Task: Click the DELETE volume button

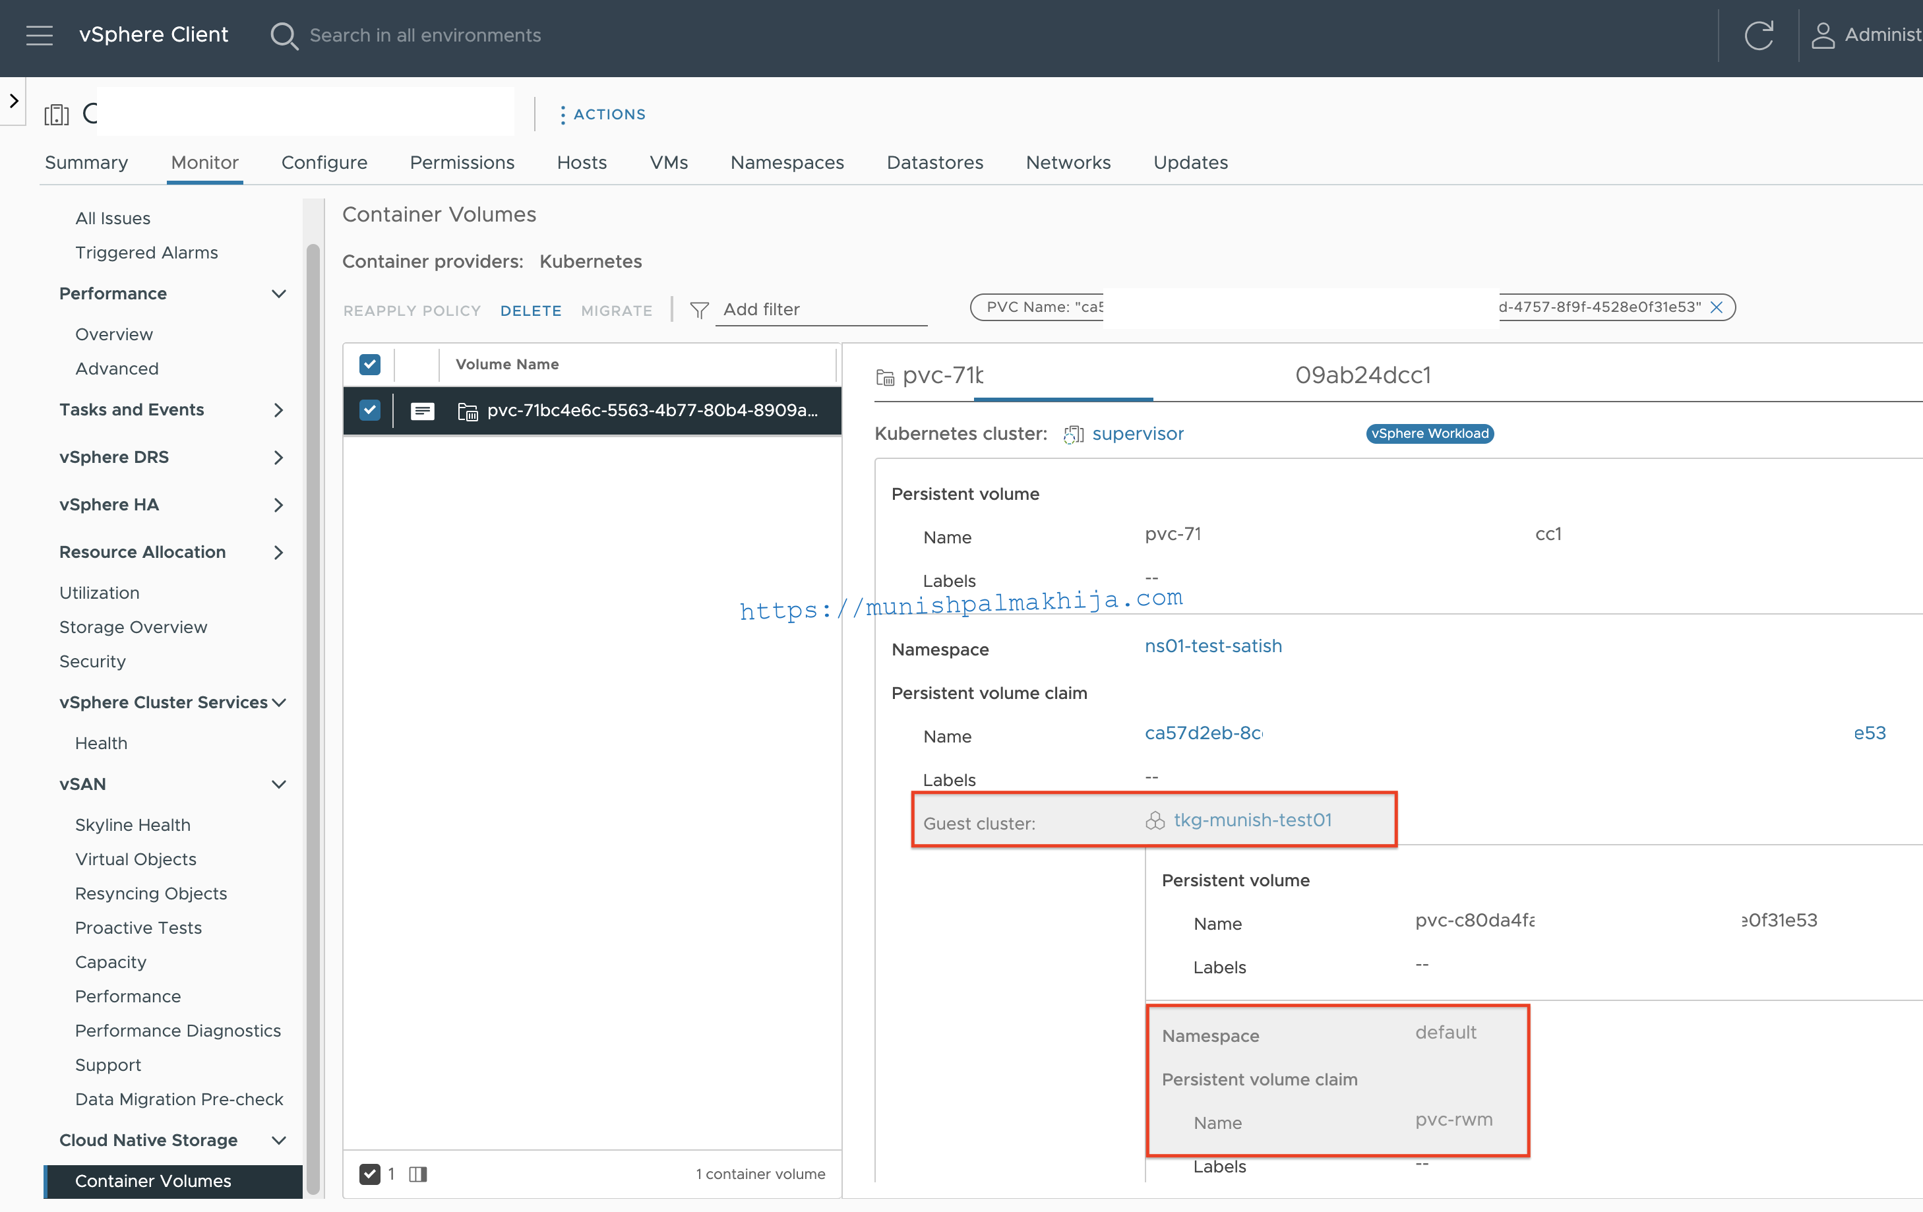Action: pyautogui.click(x=531, y=311)
